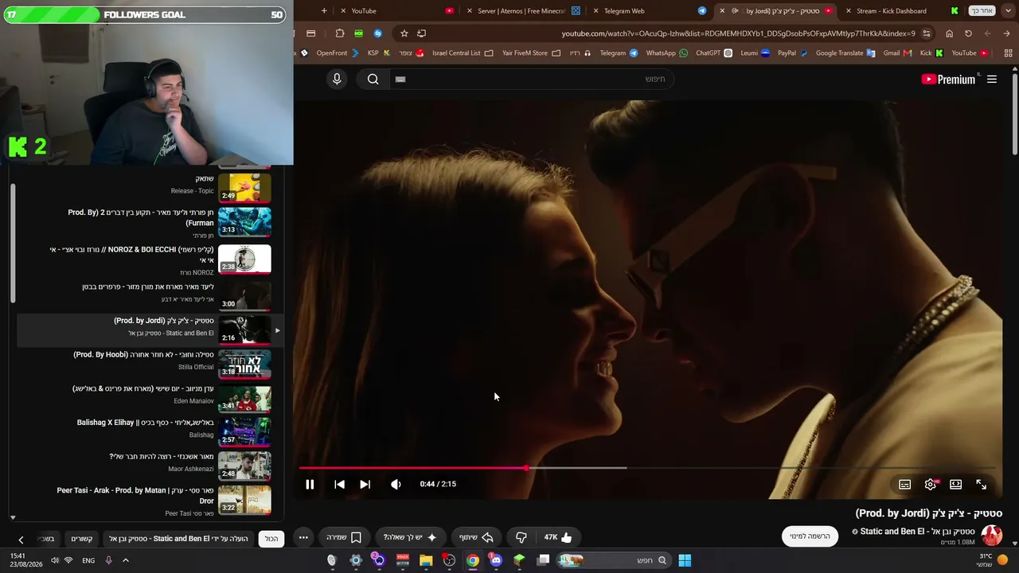Open Google Chrome from the taskbar

tap(473, 560)
